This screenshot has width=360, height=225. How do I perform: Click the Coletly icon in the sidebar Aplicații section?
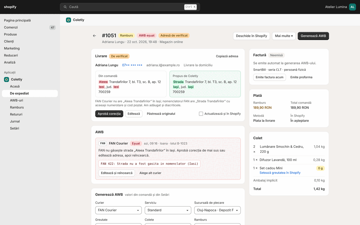pyautogui.click(x=6, y=79)
